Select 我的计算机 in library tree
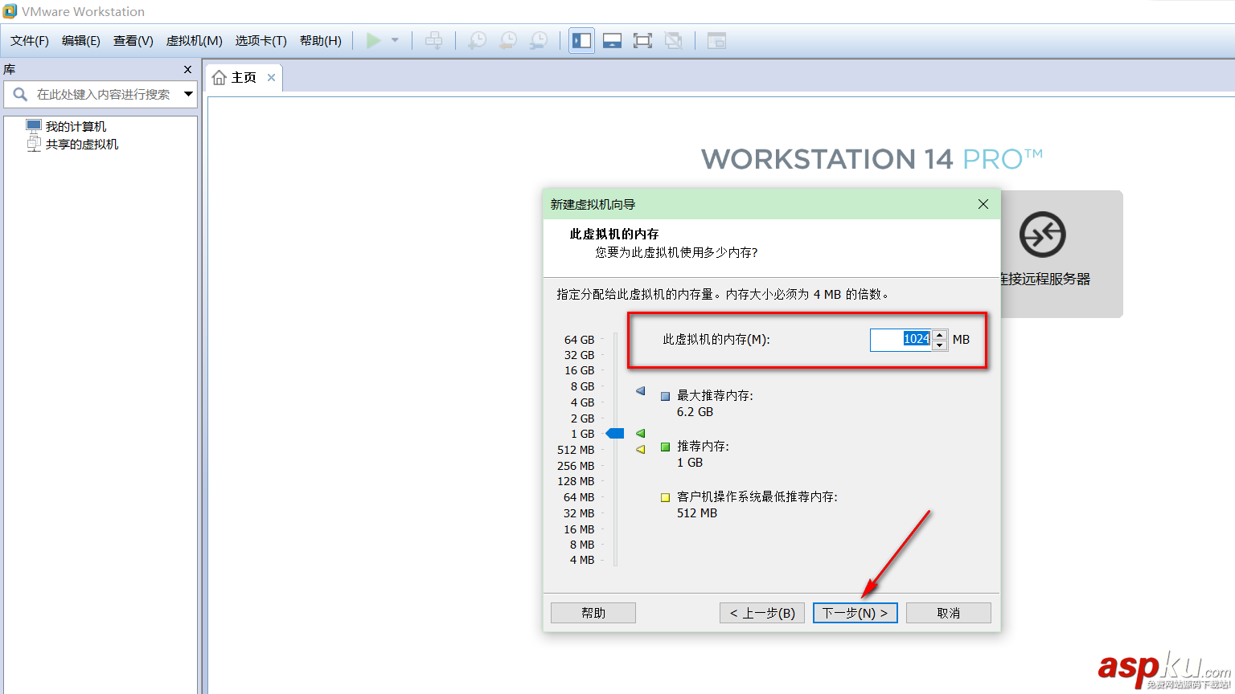Screen dimensions: 1235x694 [76, 127]
